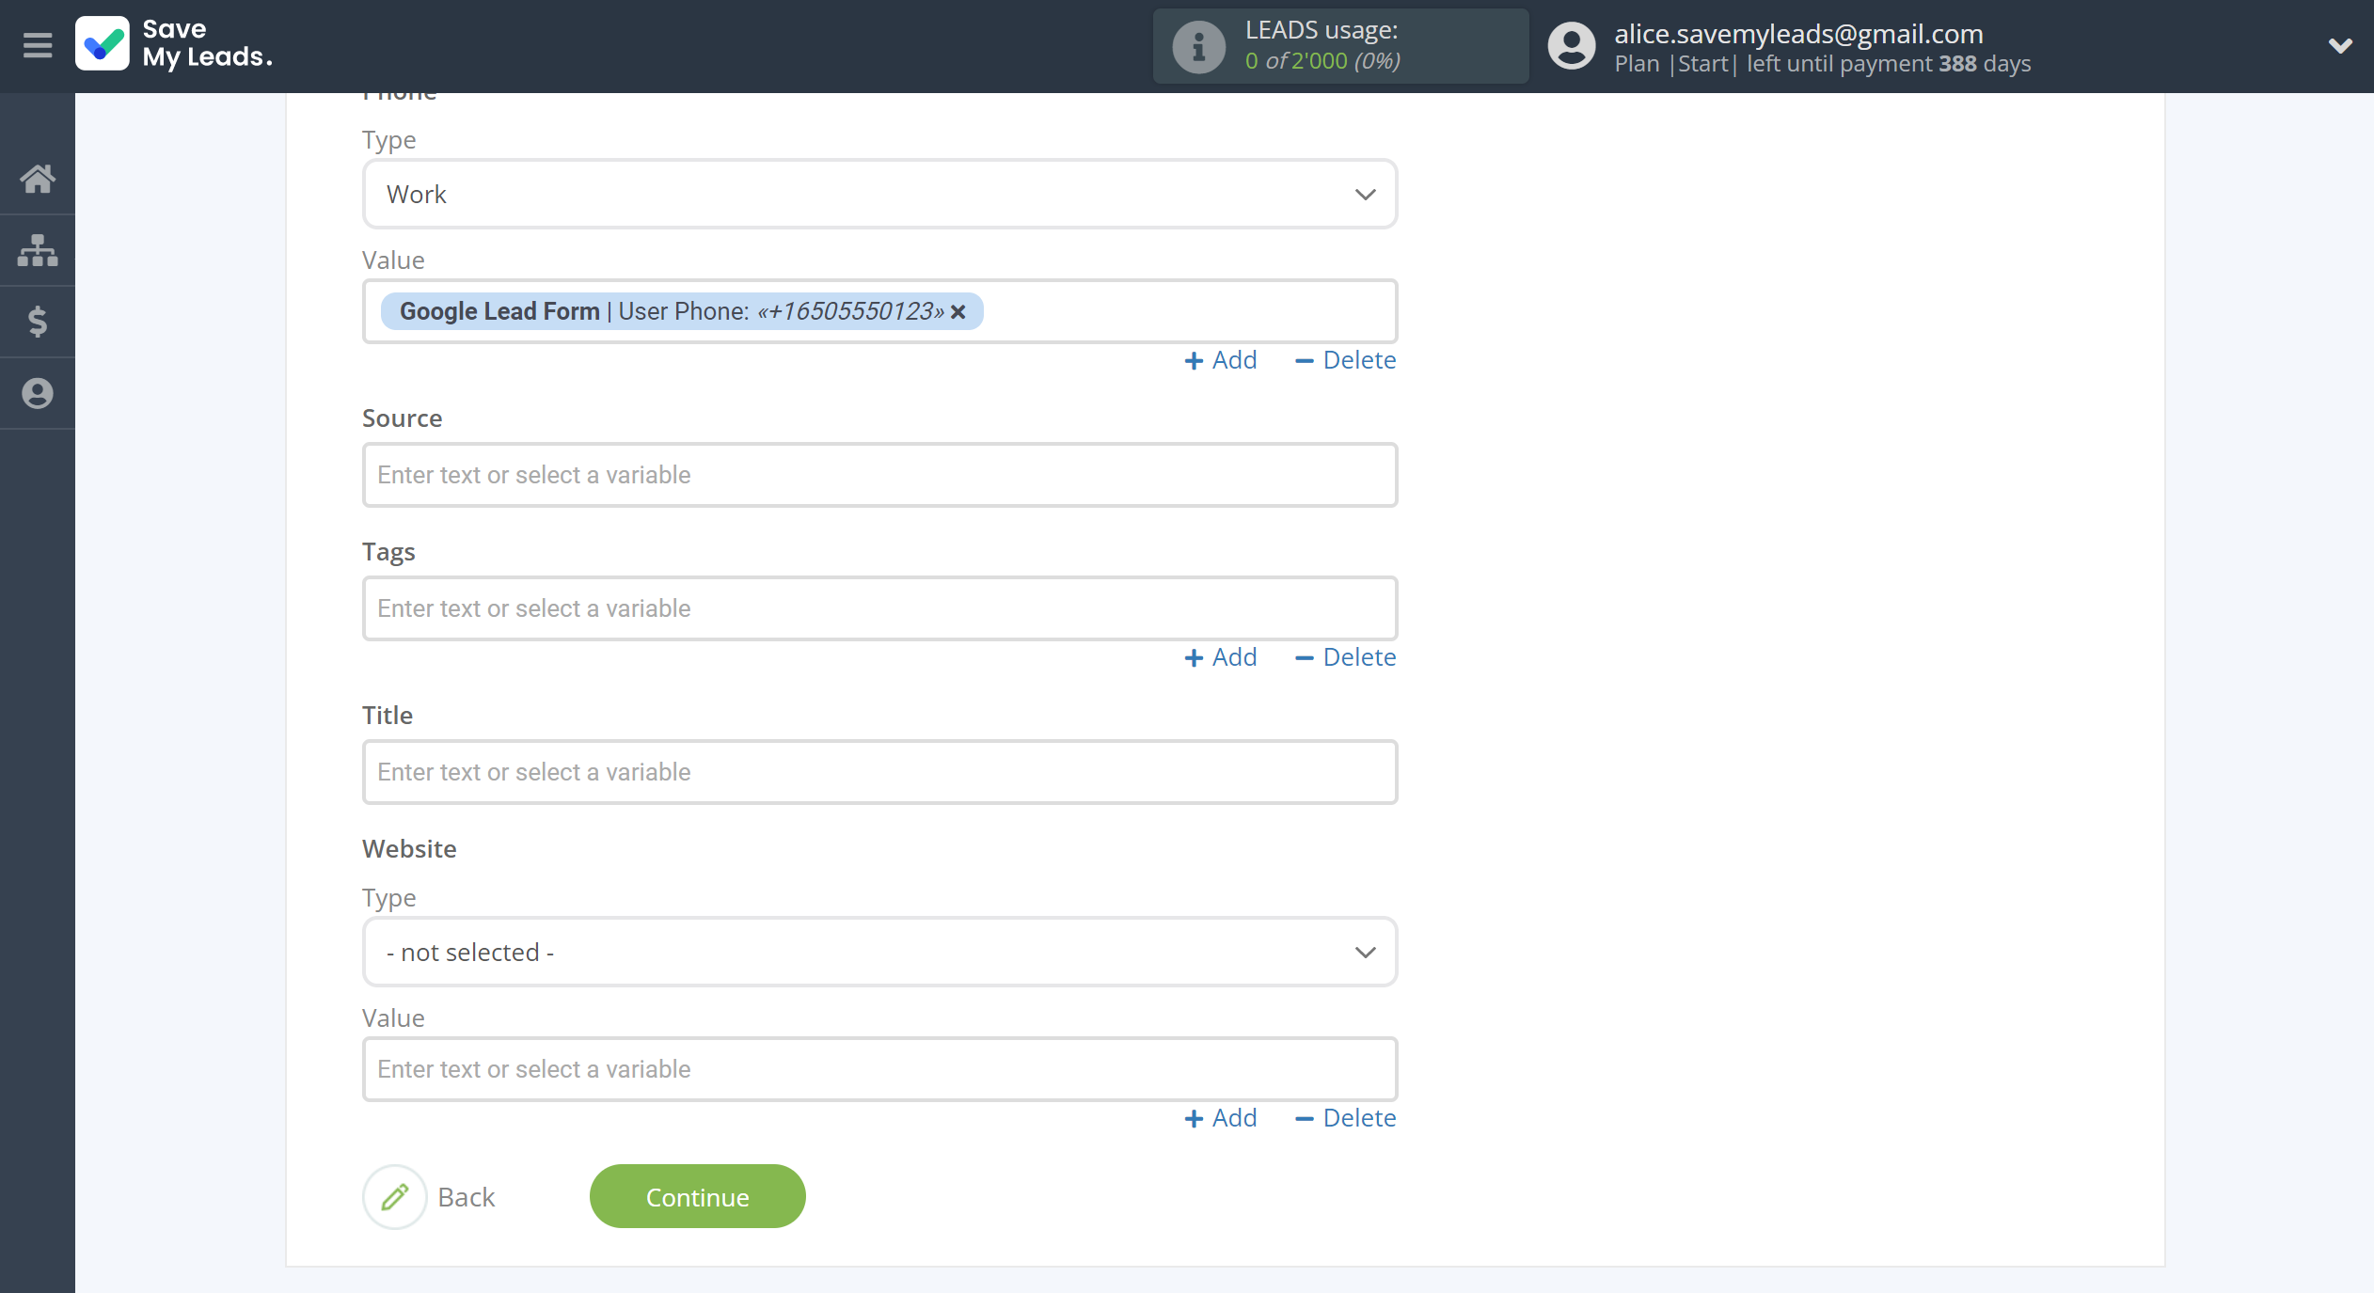Click the Continue button
The height and width of the screenshot is (1293, 2374).
[697, 1197]
